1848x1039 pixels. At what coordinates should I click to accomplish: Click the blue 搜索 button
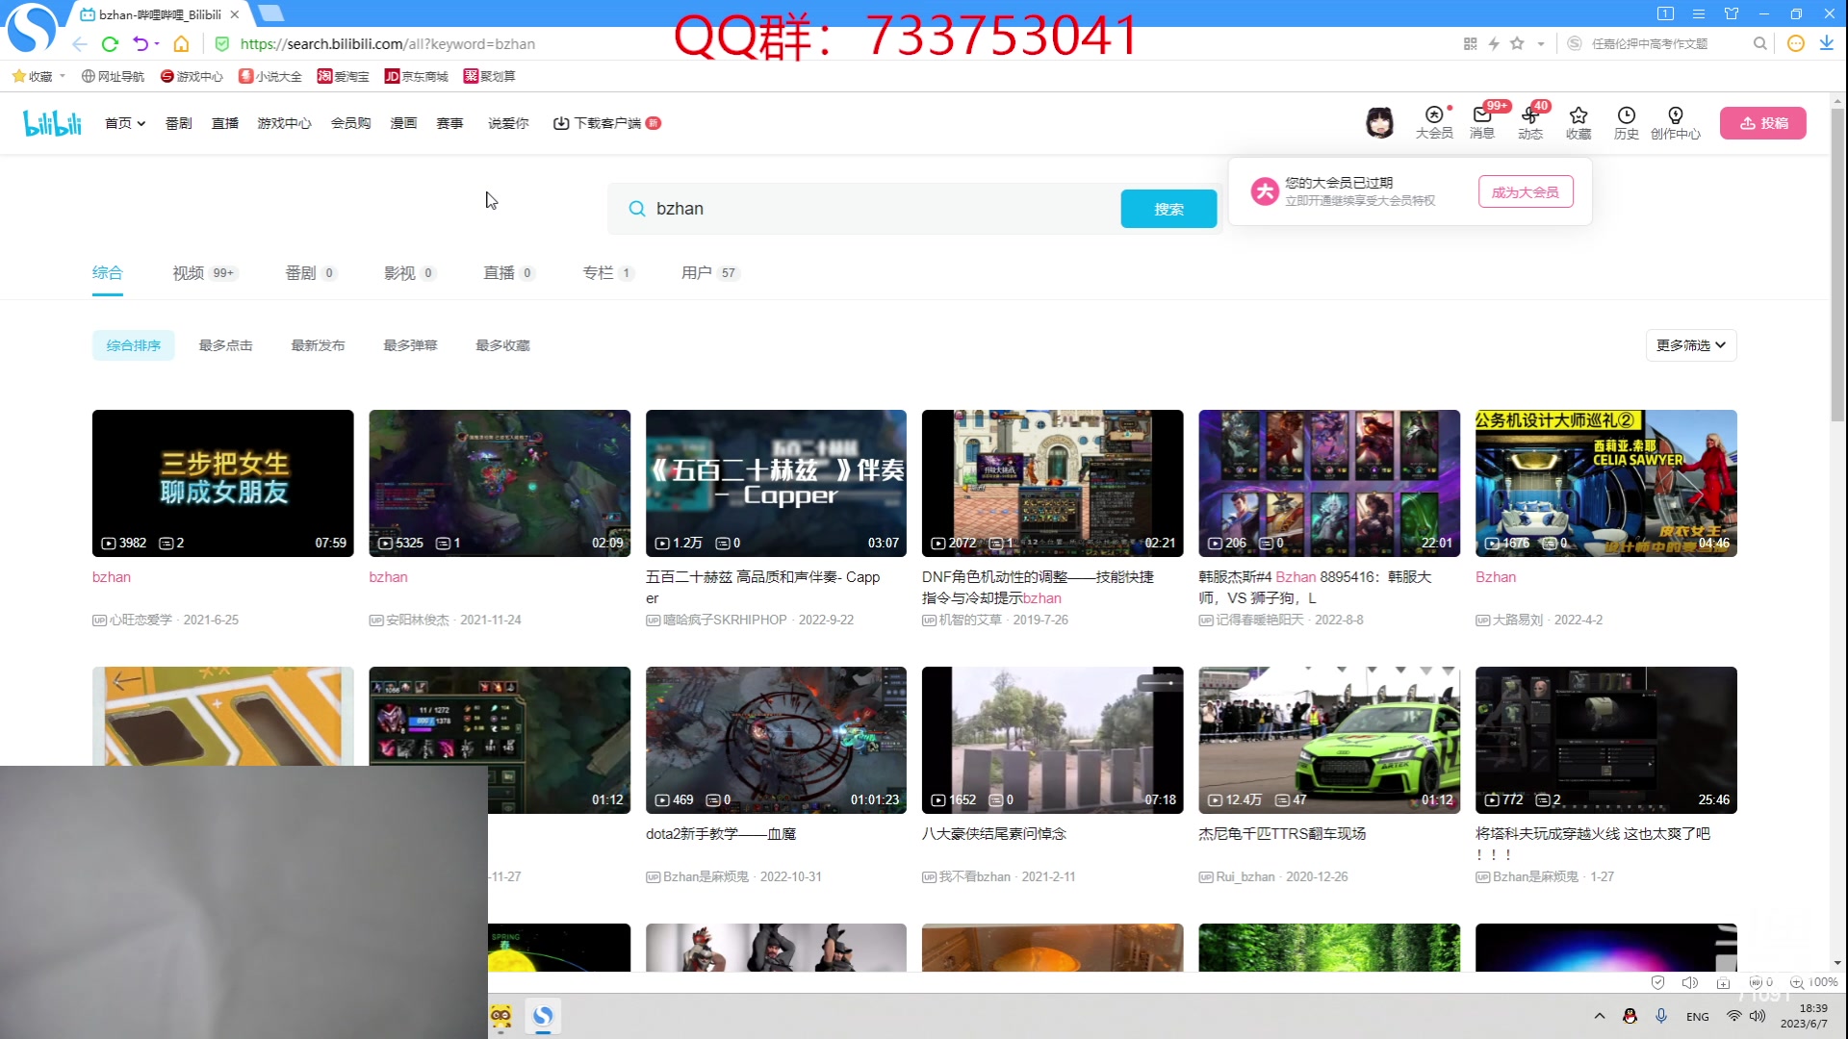[x=1168, y=209]
